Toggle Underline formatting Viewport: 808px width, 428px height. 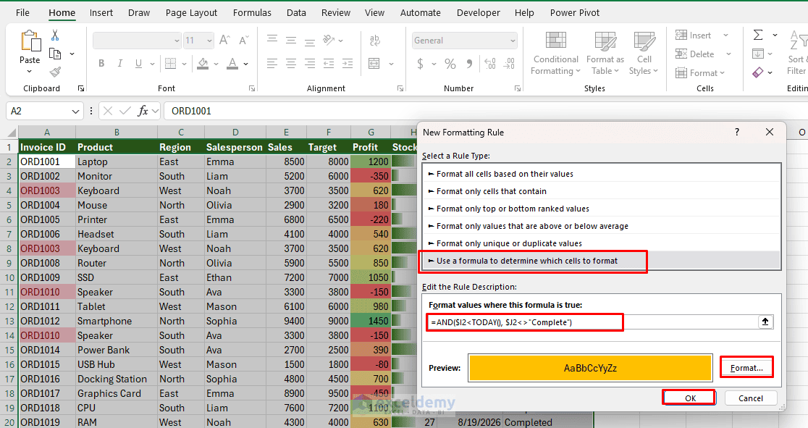pos(138,64)
